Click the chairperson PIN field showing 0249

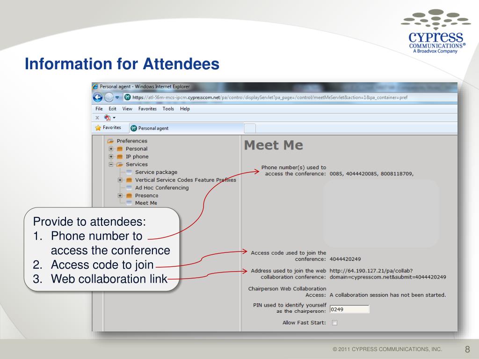tap(349, 309)
